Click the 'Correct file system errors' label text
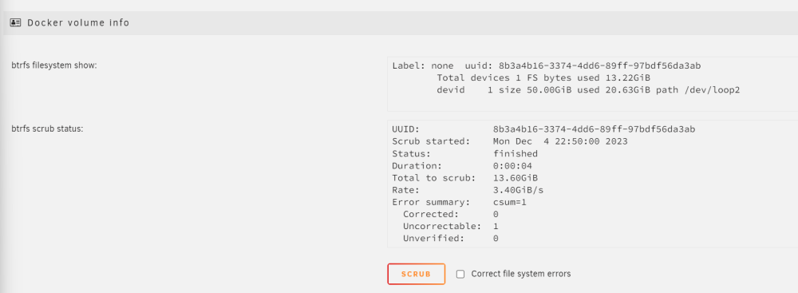This screenshot has width=798, height=293. (520, 274)
